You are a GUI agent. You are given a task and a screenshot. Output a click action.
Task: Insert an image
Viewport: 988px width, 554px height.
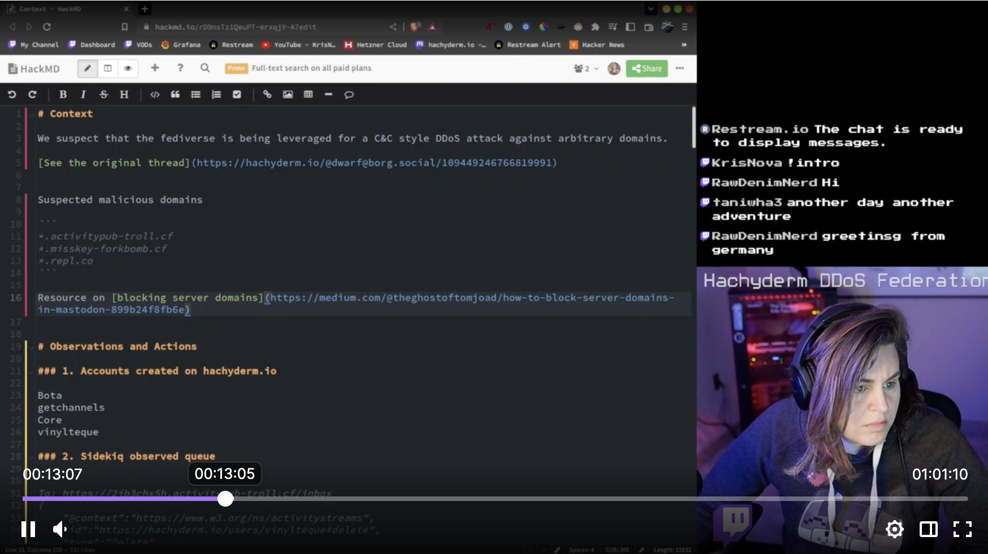(x=288, y=95)
